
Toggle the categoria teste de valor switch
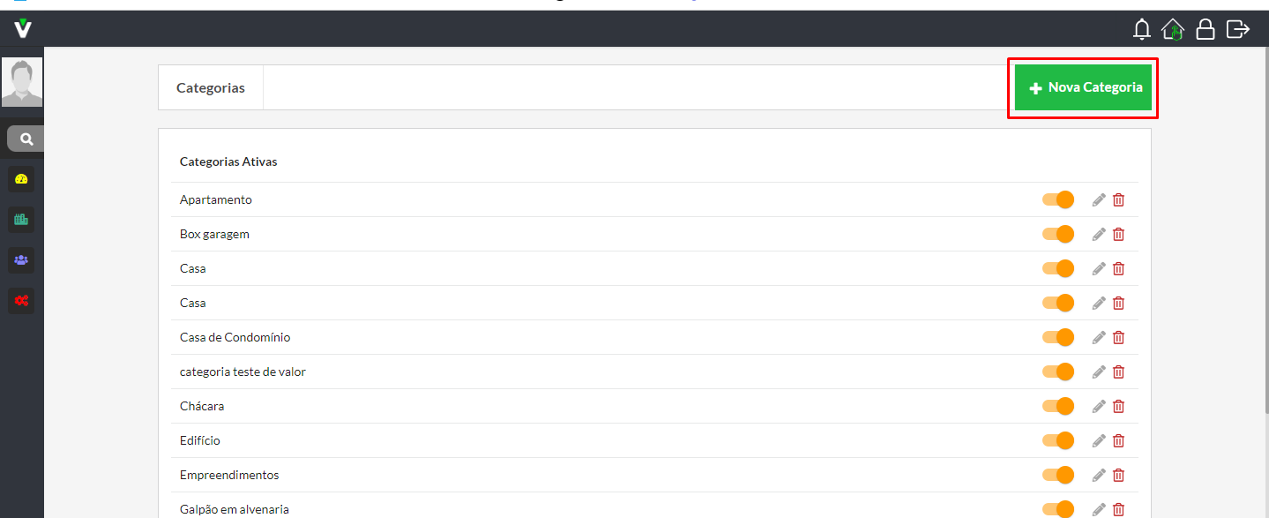point(1057,372)
